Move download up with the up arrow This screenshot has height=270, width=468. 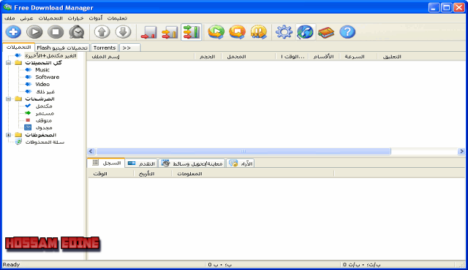click(x=102, y=32)
